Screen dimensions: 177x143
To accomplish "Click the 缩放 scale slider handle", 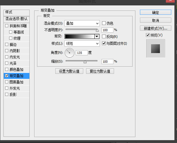I will [x=85, y=62].
